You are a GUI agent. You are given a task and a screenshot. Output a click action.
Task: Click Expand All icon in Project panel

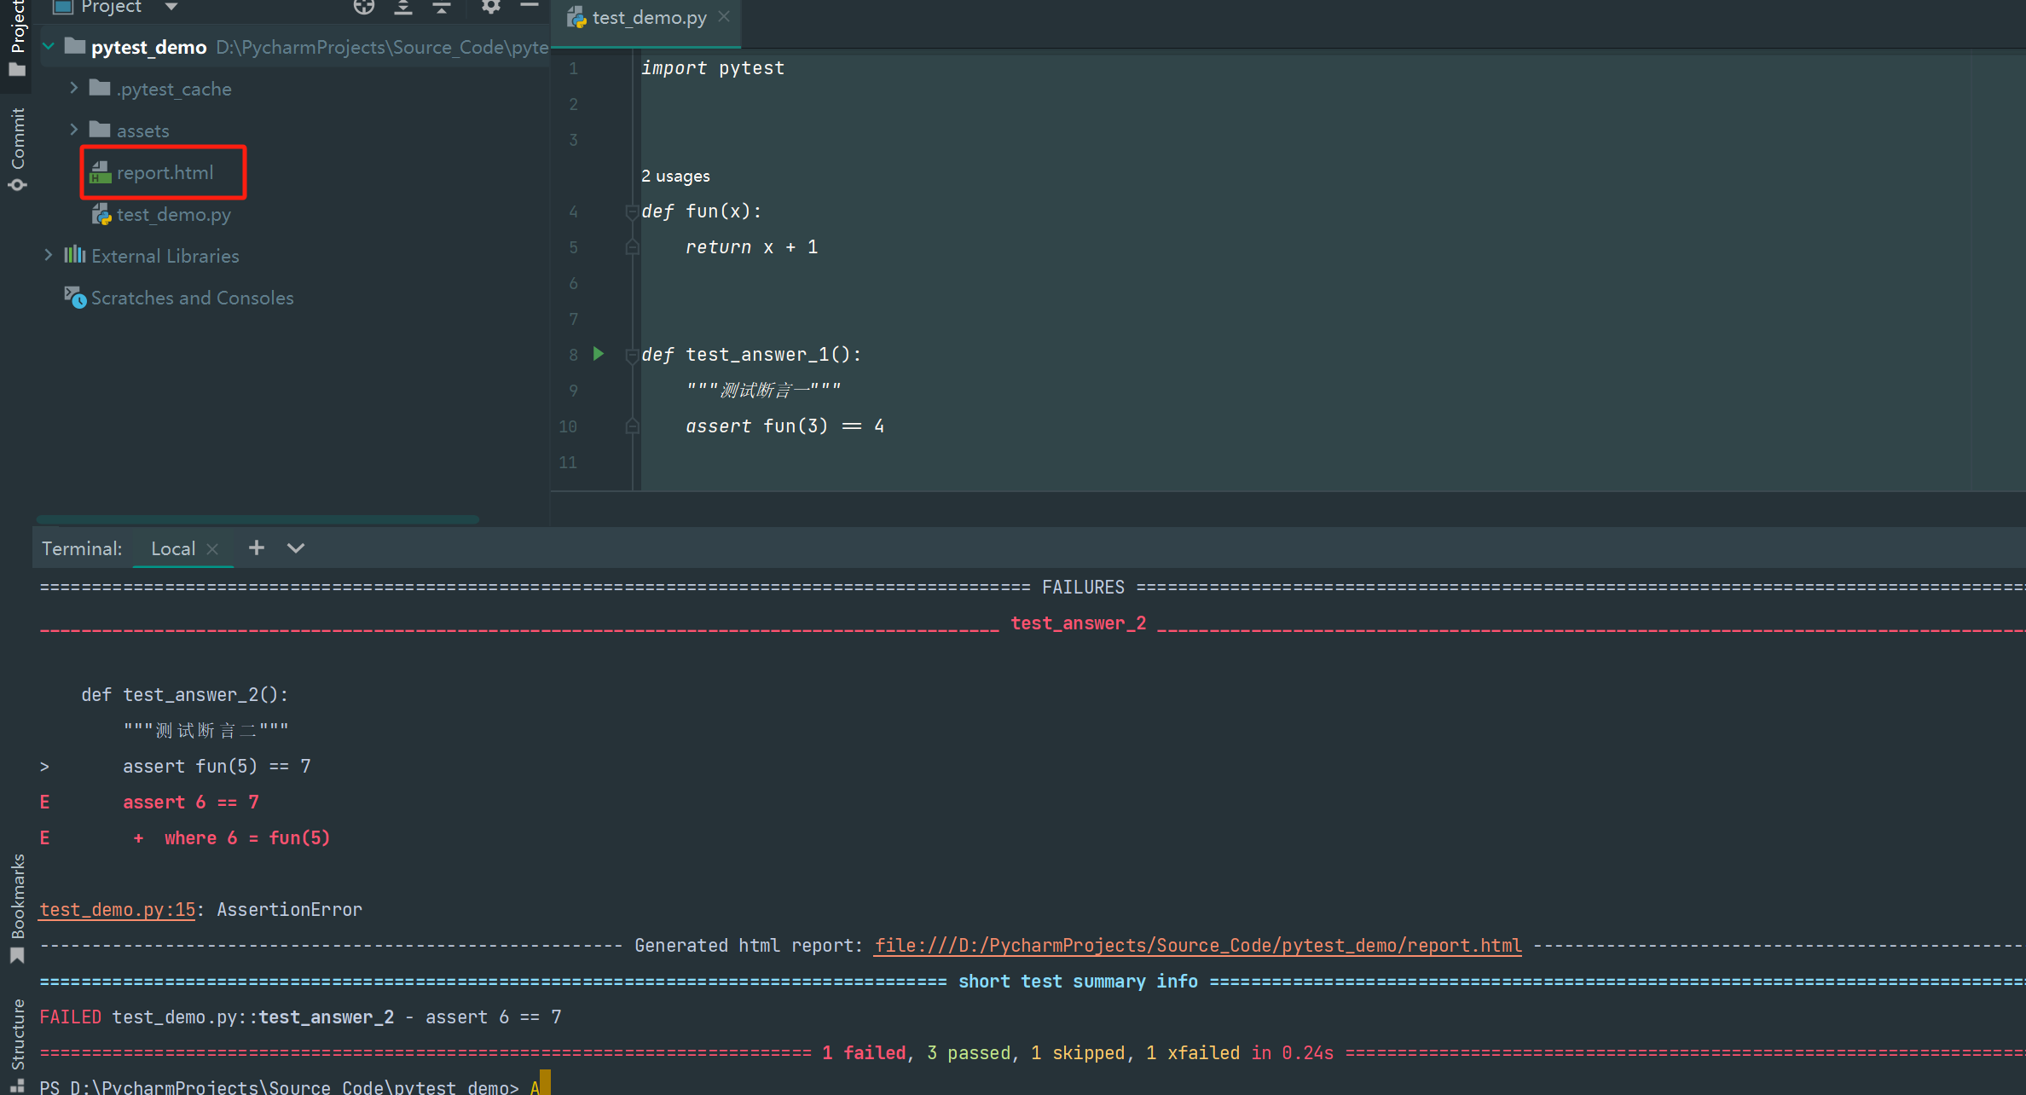403,7
